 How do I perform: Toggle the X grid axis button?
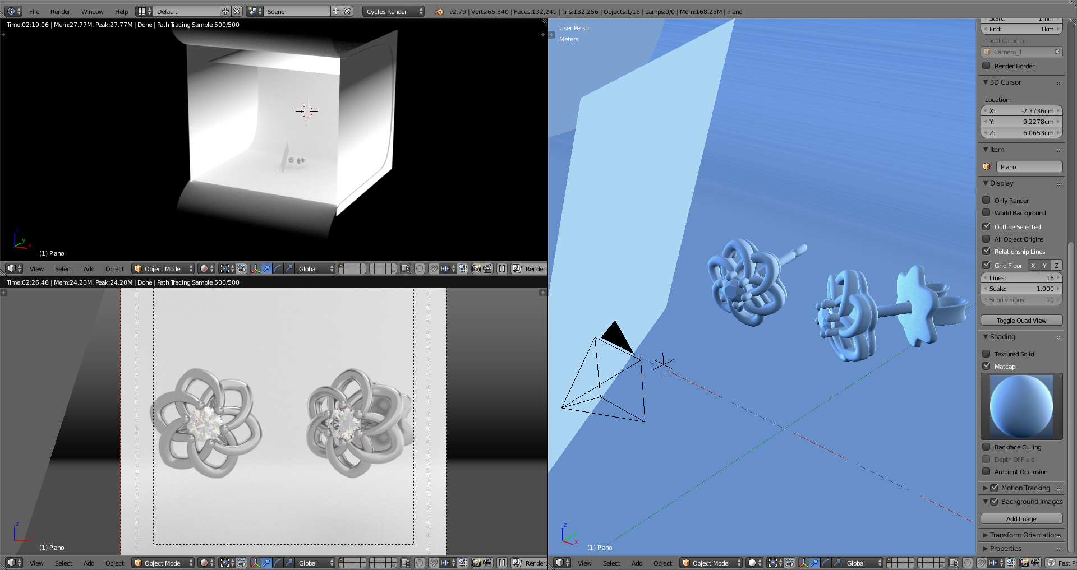[1033, 265]
